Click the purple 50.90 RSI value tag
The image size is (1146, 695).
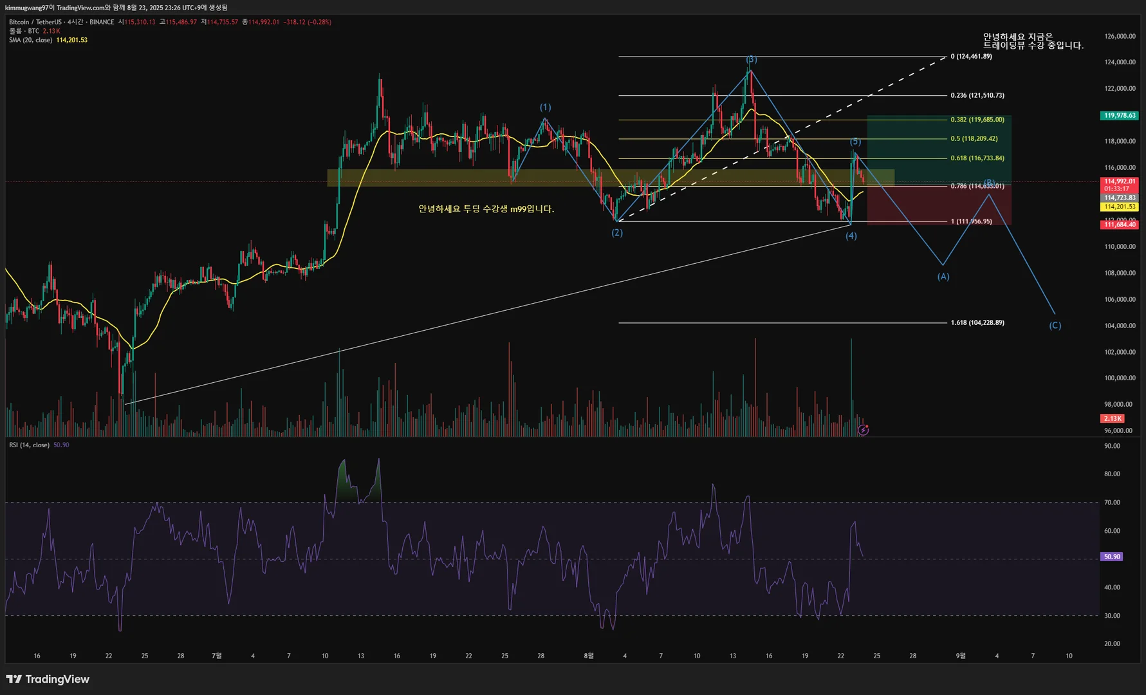(x=1113, y=557)
